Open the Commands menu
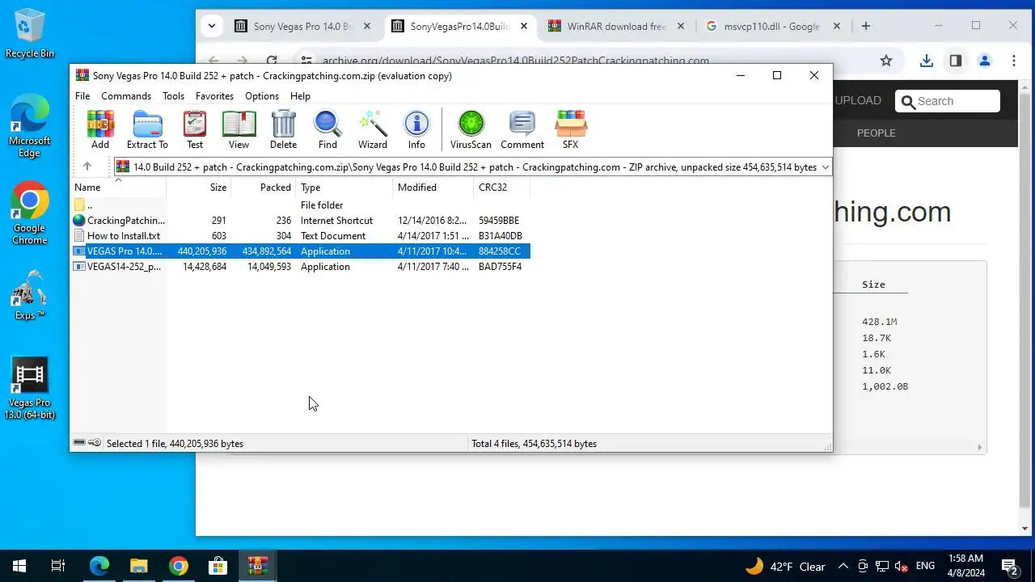 tap(126, 96)
